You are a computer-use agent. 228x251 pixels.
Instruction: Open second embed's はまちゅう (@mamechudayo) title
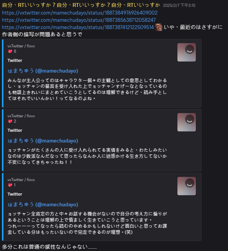tap(43, 141)
